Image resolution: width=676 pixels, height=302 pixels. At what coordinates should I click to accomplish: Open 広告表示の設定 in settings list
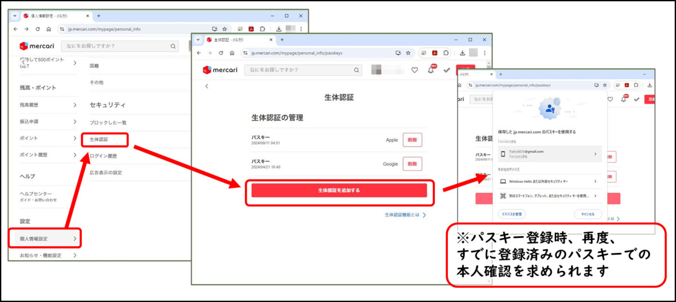coord(106,173)
